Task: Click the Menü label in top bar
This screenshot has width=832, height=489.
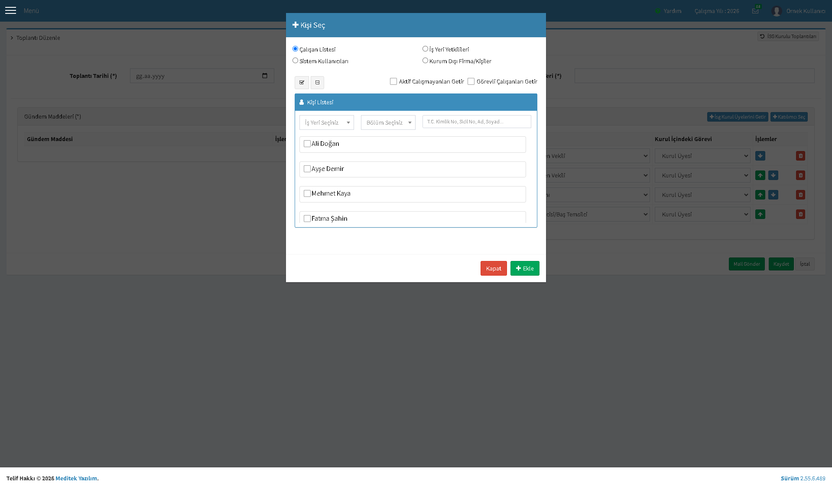Action: (31, 10)
